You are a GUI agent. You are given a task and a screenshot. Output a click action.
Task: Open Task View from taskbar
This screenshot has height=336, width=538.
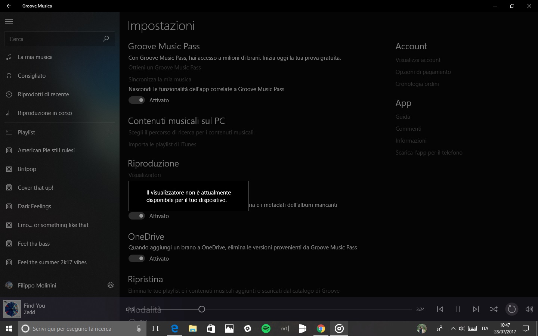155,329
